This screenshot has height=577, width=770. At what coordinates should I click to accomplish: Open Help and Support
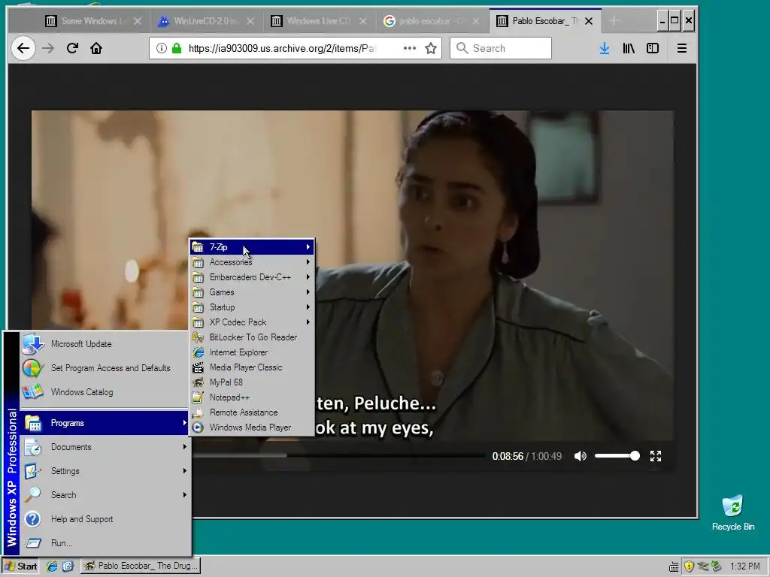click(105, 519)
